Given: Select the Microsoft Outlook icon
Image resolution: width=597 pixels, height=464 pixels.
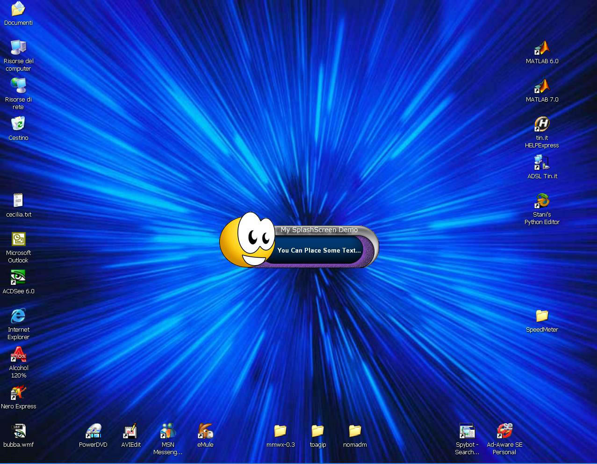Looking at the screenshot, I should (18, 240).
